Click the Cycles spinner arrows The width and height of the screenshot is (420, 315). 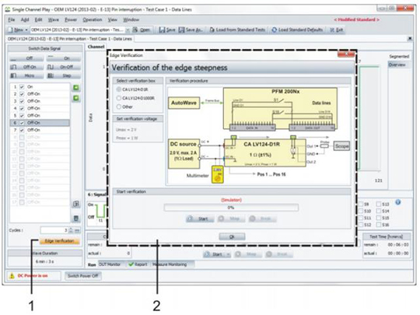pos(71,230)
